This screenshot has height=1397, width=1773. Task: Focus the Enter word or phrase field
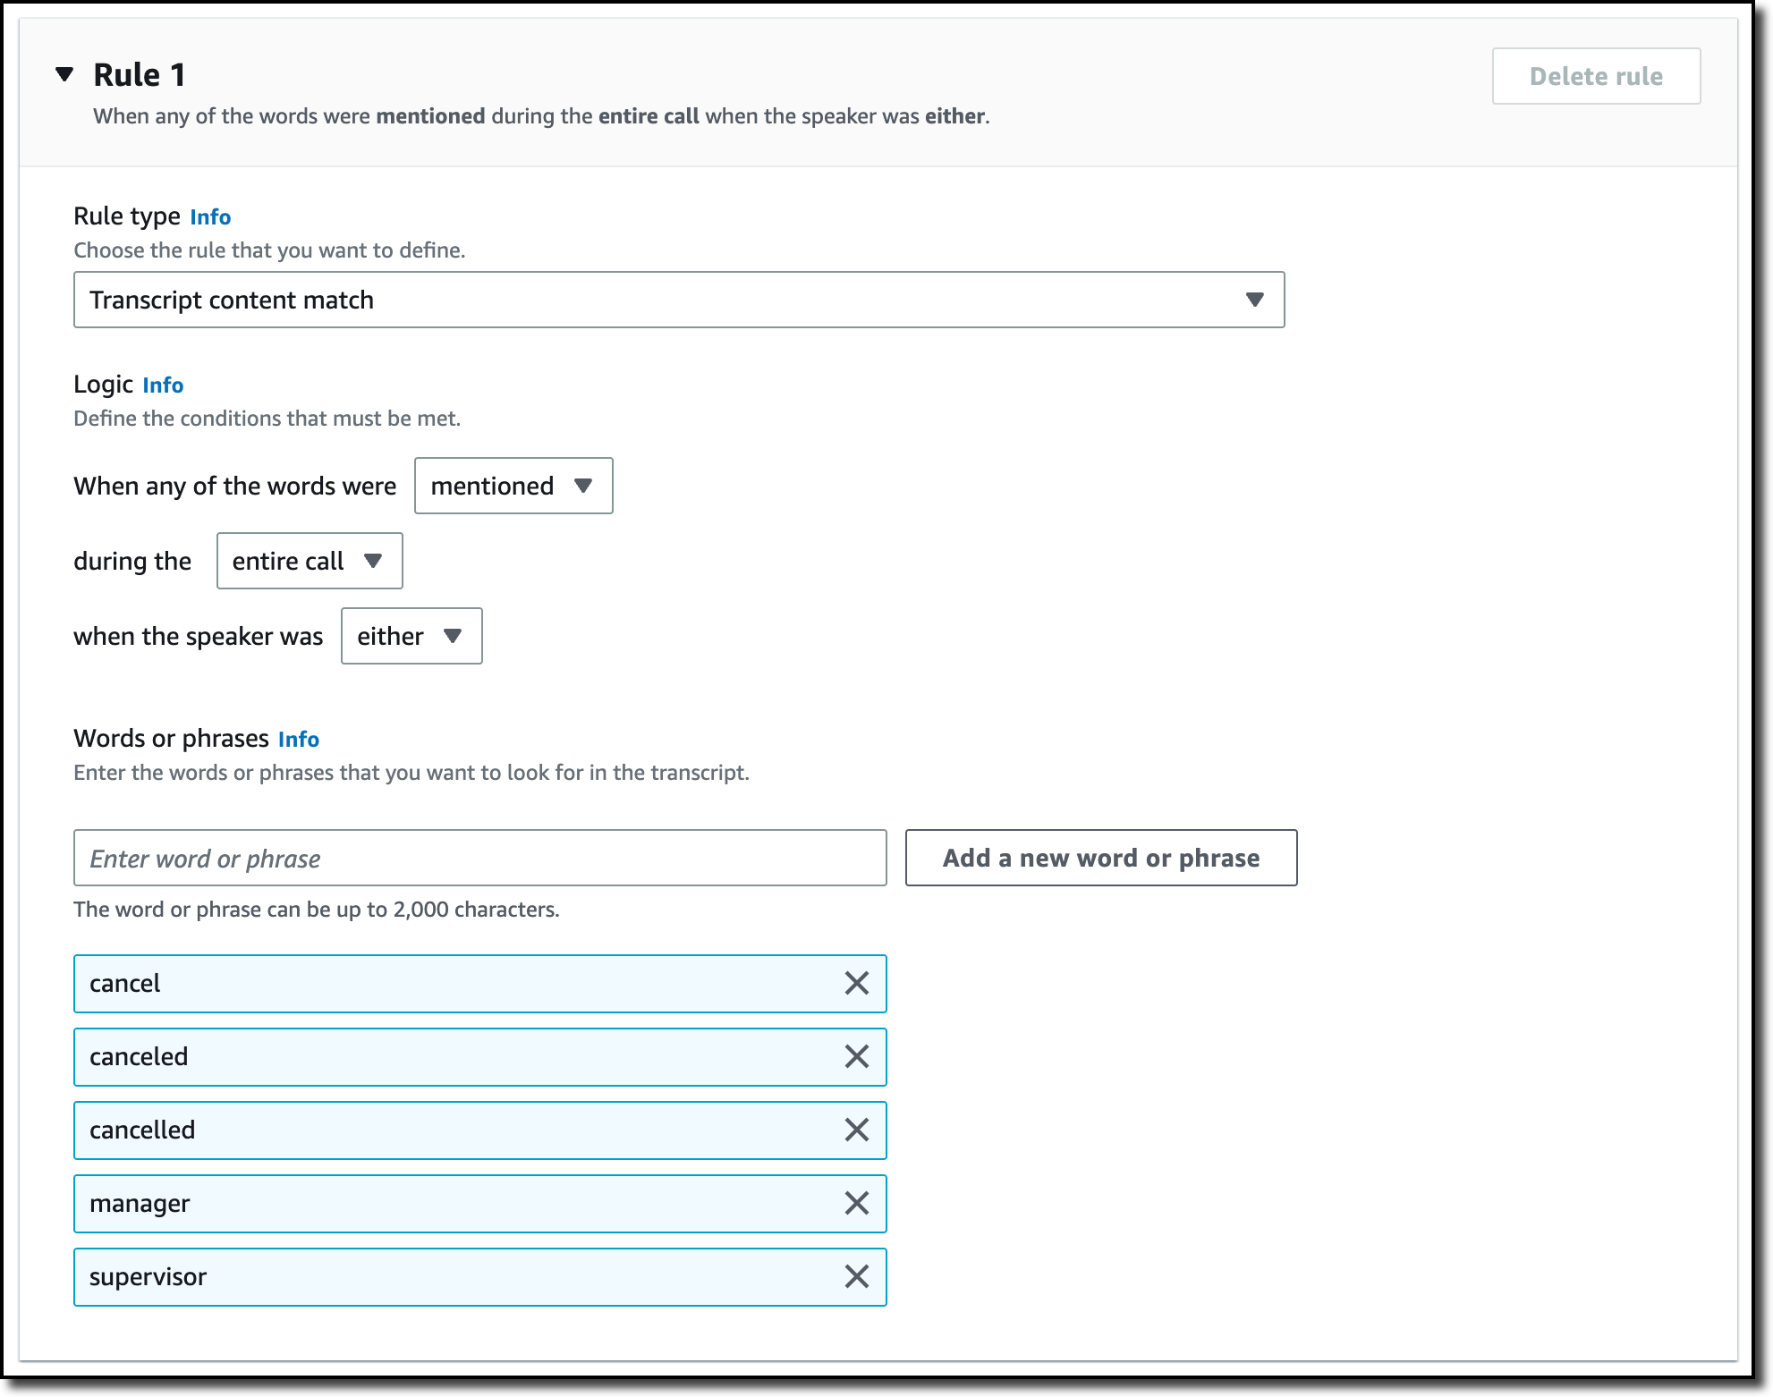[x=479, y=858]
